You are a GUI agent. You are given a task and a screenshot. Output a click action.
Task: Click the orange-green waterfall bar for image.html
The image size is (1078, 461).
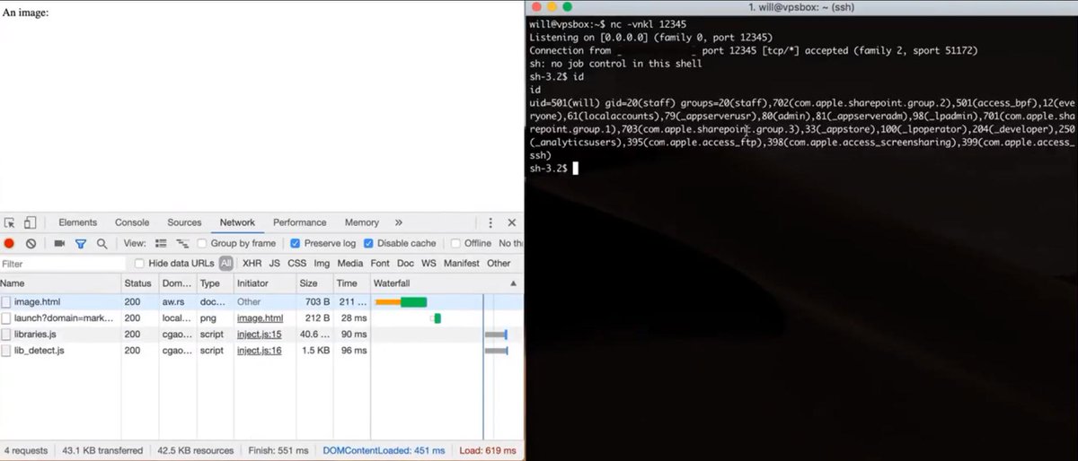coord(401,302)
